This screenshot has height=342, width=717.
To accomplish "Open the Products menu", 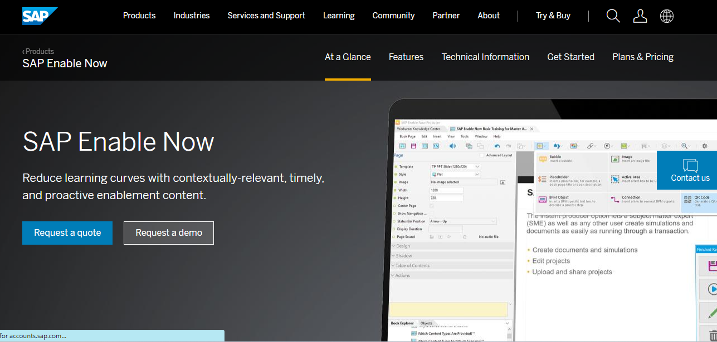I will (x=139, y=16).
